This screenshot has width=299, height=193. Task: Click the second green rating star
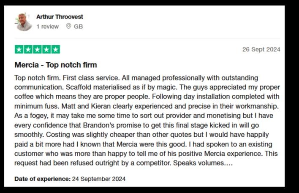(x=28, y=50)
